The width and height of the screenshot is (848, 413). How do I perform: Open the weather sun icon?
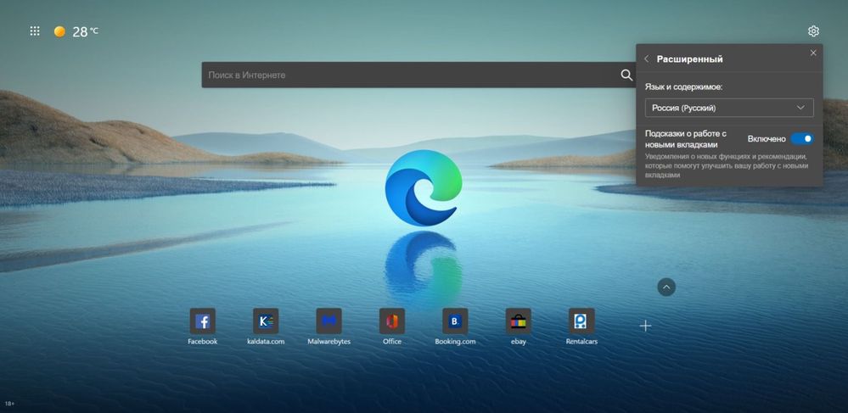[59, 31]
